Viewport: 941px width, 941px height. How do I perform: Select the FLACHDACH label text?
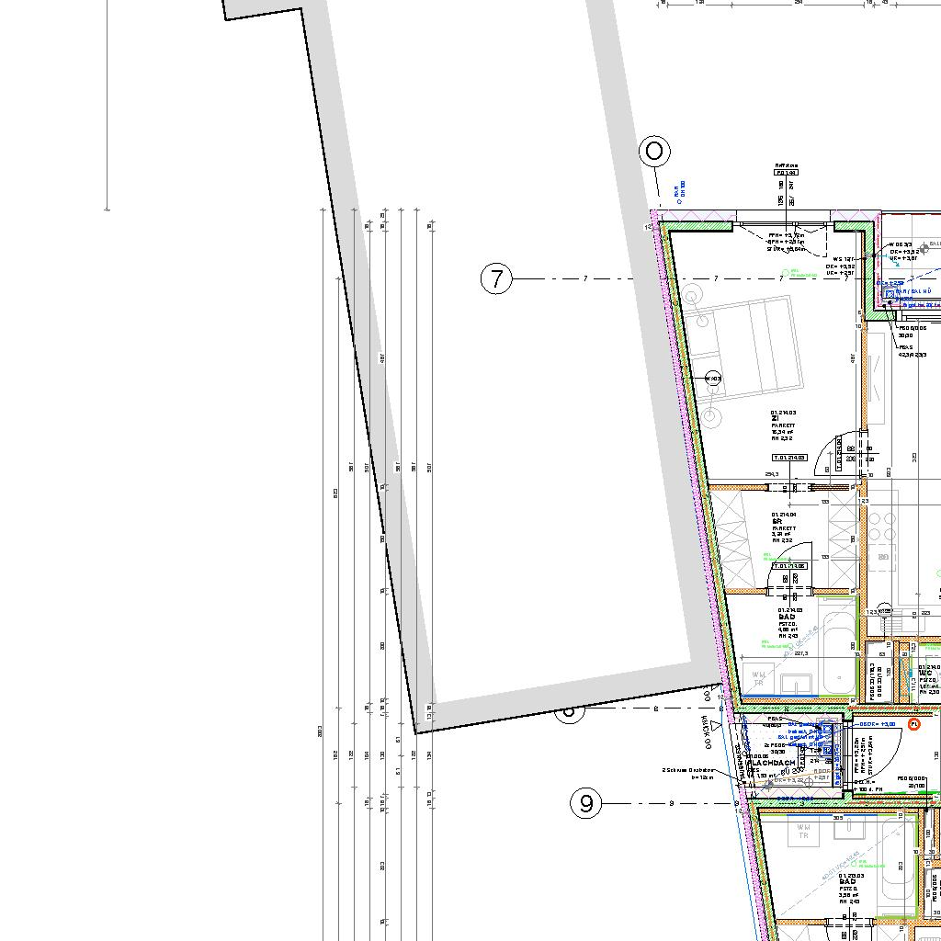[x=770, y=763]
